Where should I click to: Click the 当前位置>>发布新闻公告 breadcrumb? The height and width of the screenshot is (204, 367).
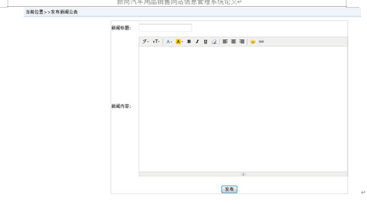tap(51, 12)
